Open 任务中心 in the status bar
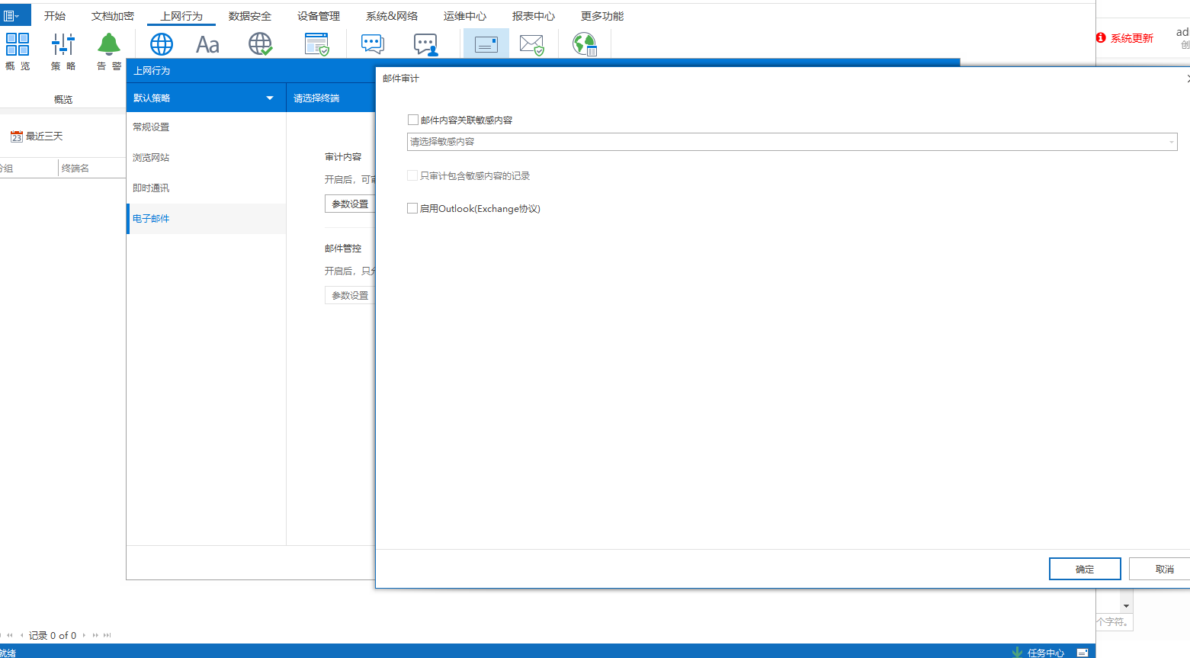 point(1044,652)
